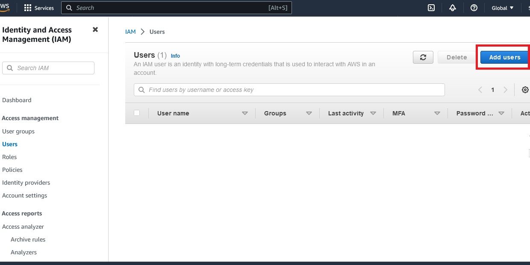Click the AWS logo
530x265 pixels.
[4, 6]
